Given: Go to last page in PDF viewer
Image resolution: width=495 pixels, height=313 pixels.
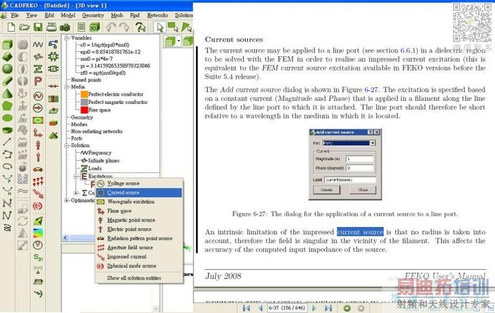Looking at the screenshot, I should [x=329, y=308].
